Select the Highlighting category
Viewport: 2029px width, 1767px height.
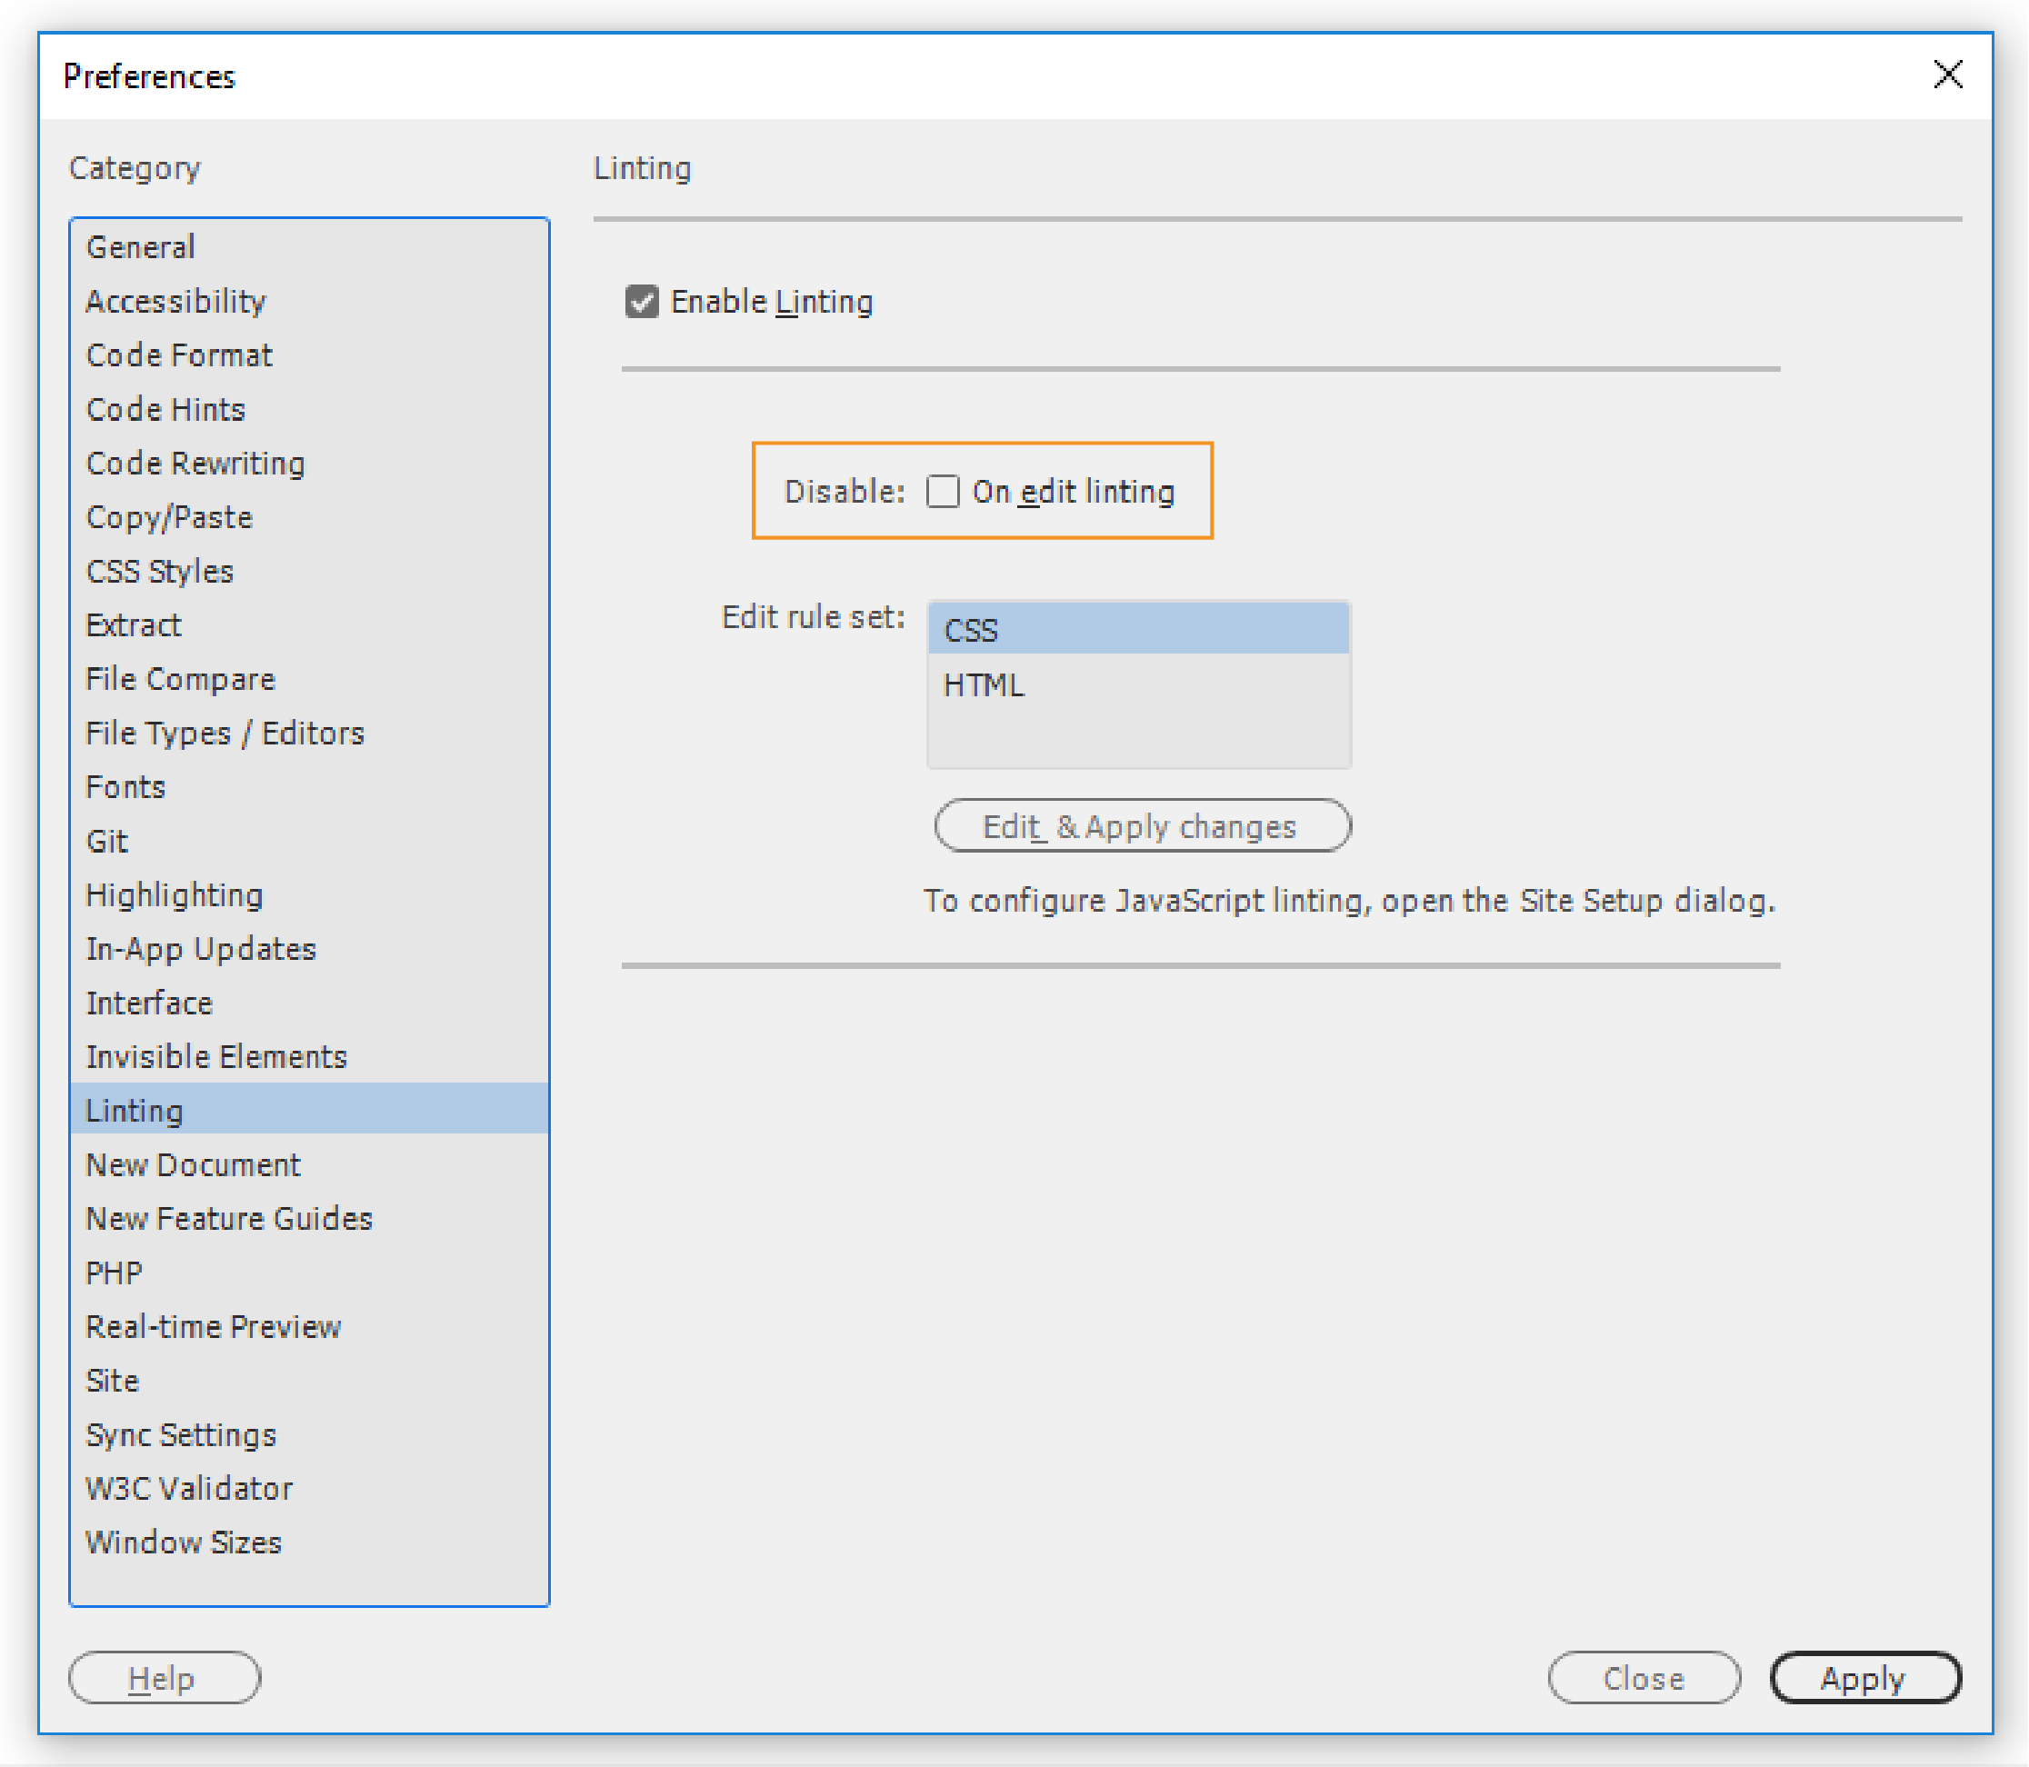point(175,894)
